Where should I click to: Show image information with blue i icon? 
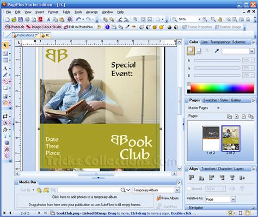tap(107, 27)
